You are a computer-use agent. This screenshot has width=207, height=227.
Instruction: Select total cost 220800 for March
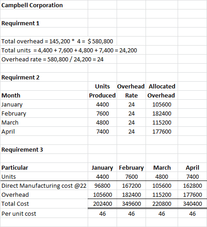[162, 204]
